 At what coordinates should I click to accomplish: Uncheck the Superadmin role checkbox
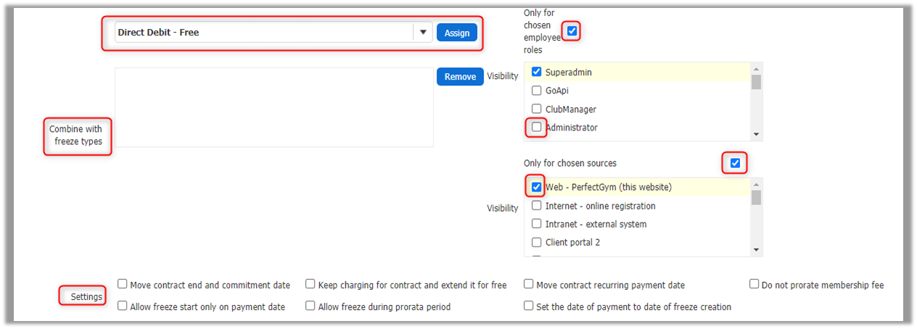point(537,72)
